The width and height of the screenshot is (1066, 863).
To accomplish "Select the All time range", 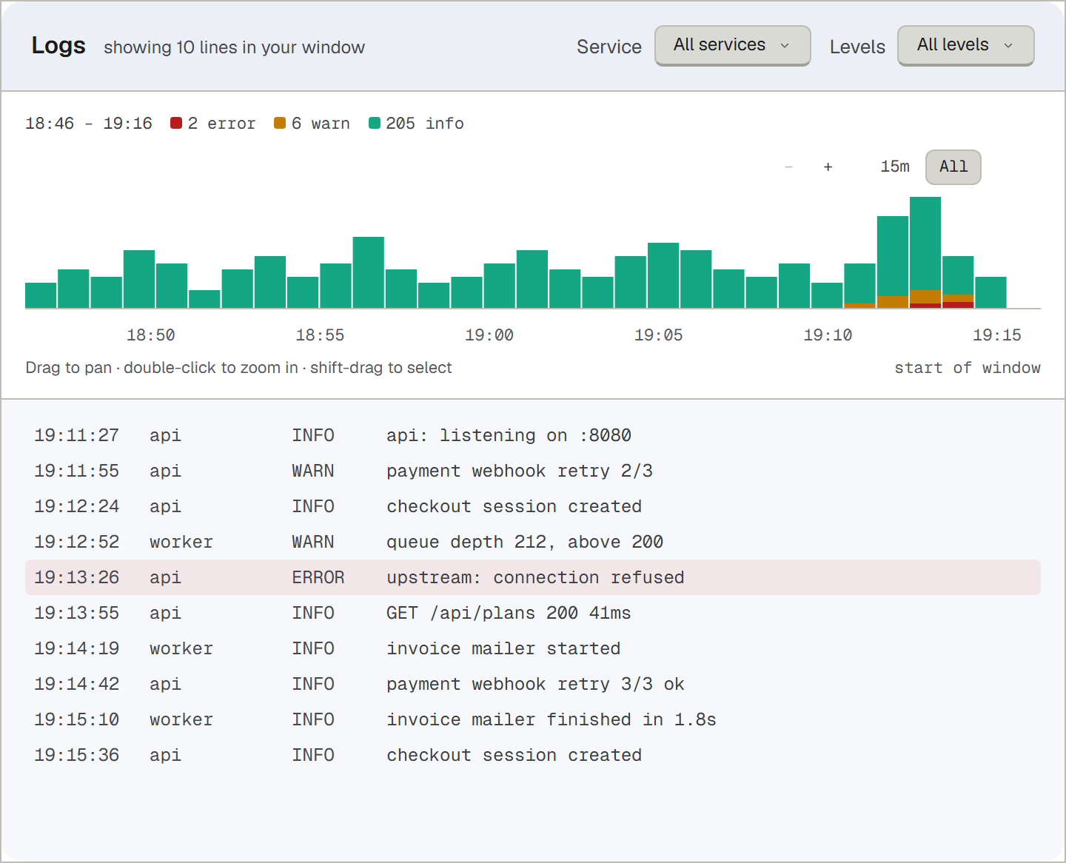I will (953, 167).
